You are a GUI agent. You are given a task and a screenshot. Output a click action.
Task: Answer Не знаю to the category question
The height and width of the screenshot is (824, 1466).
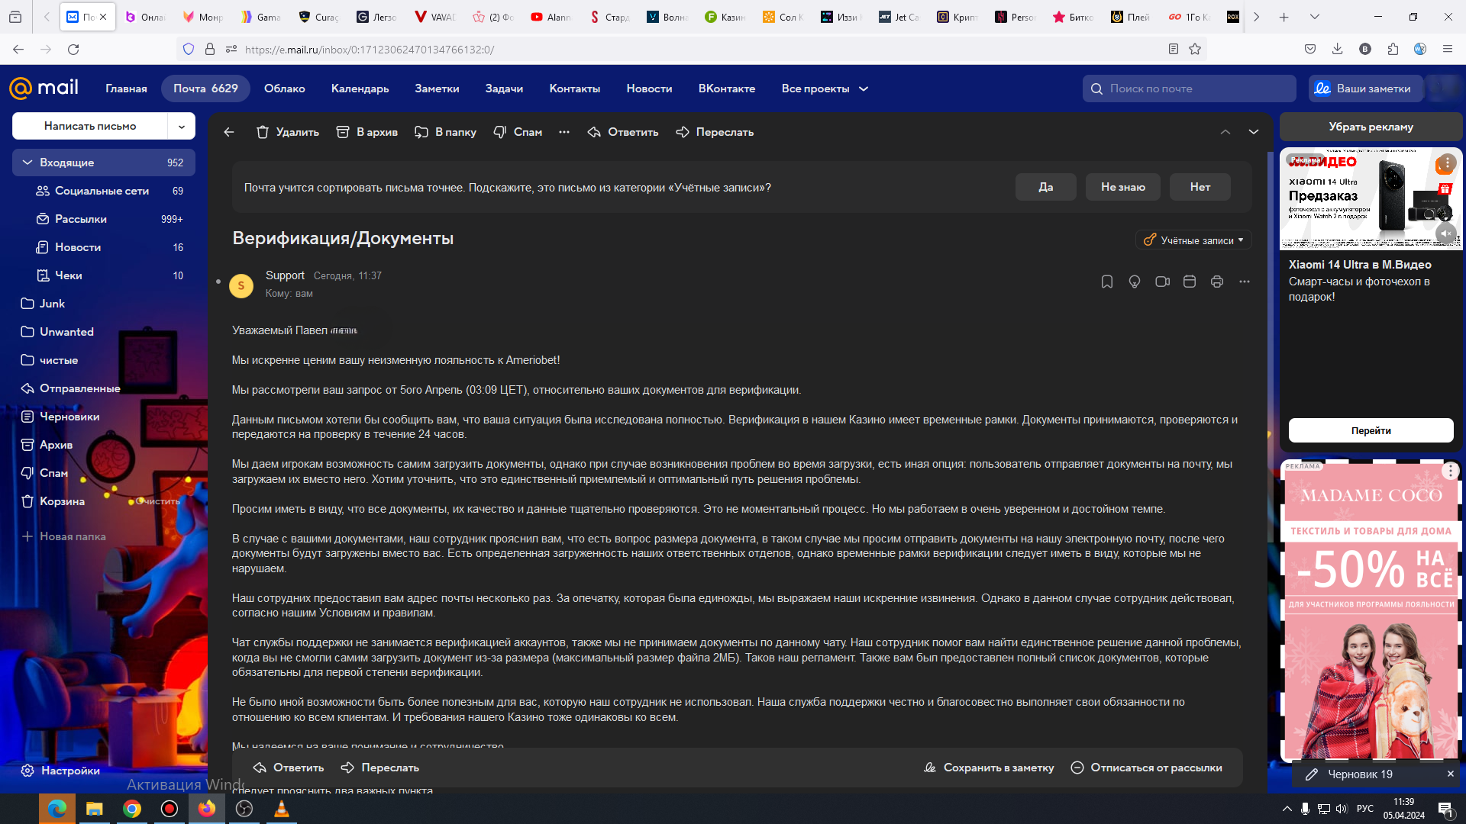(1122, 187)
